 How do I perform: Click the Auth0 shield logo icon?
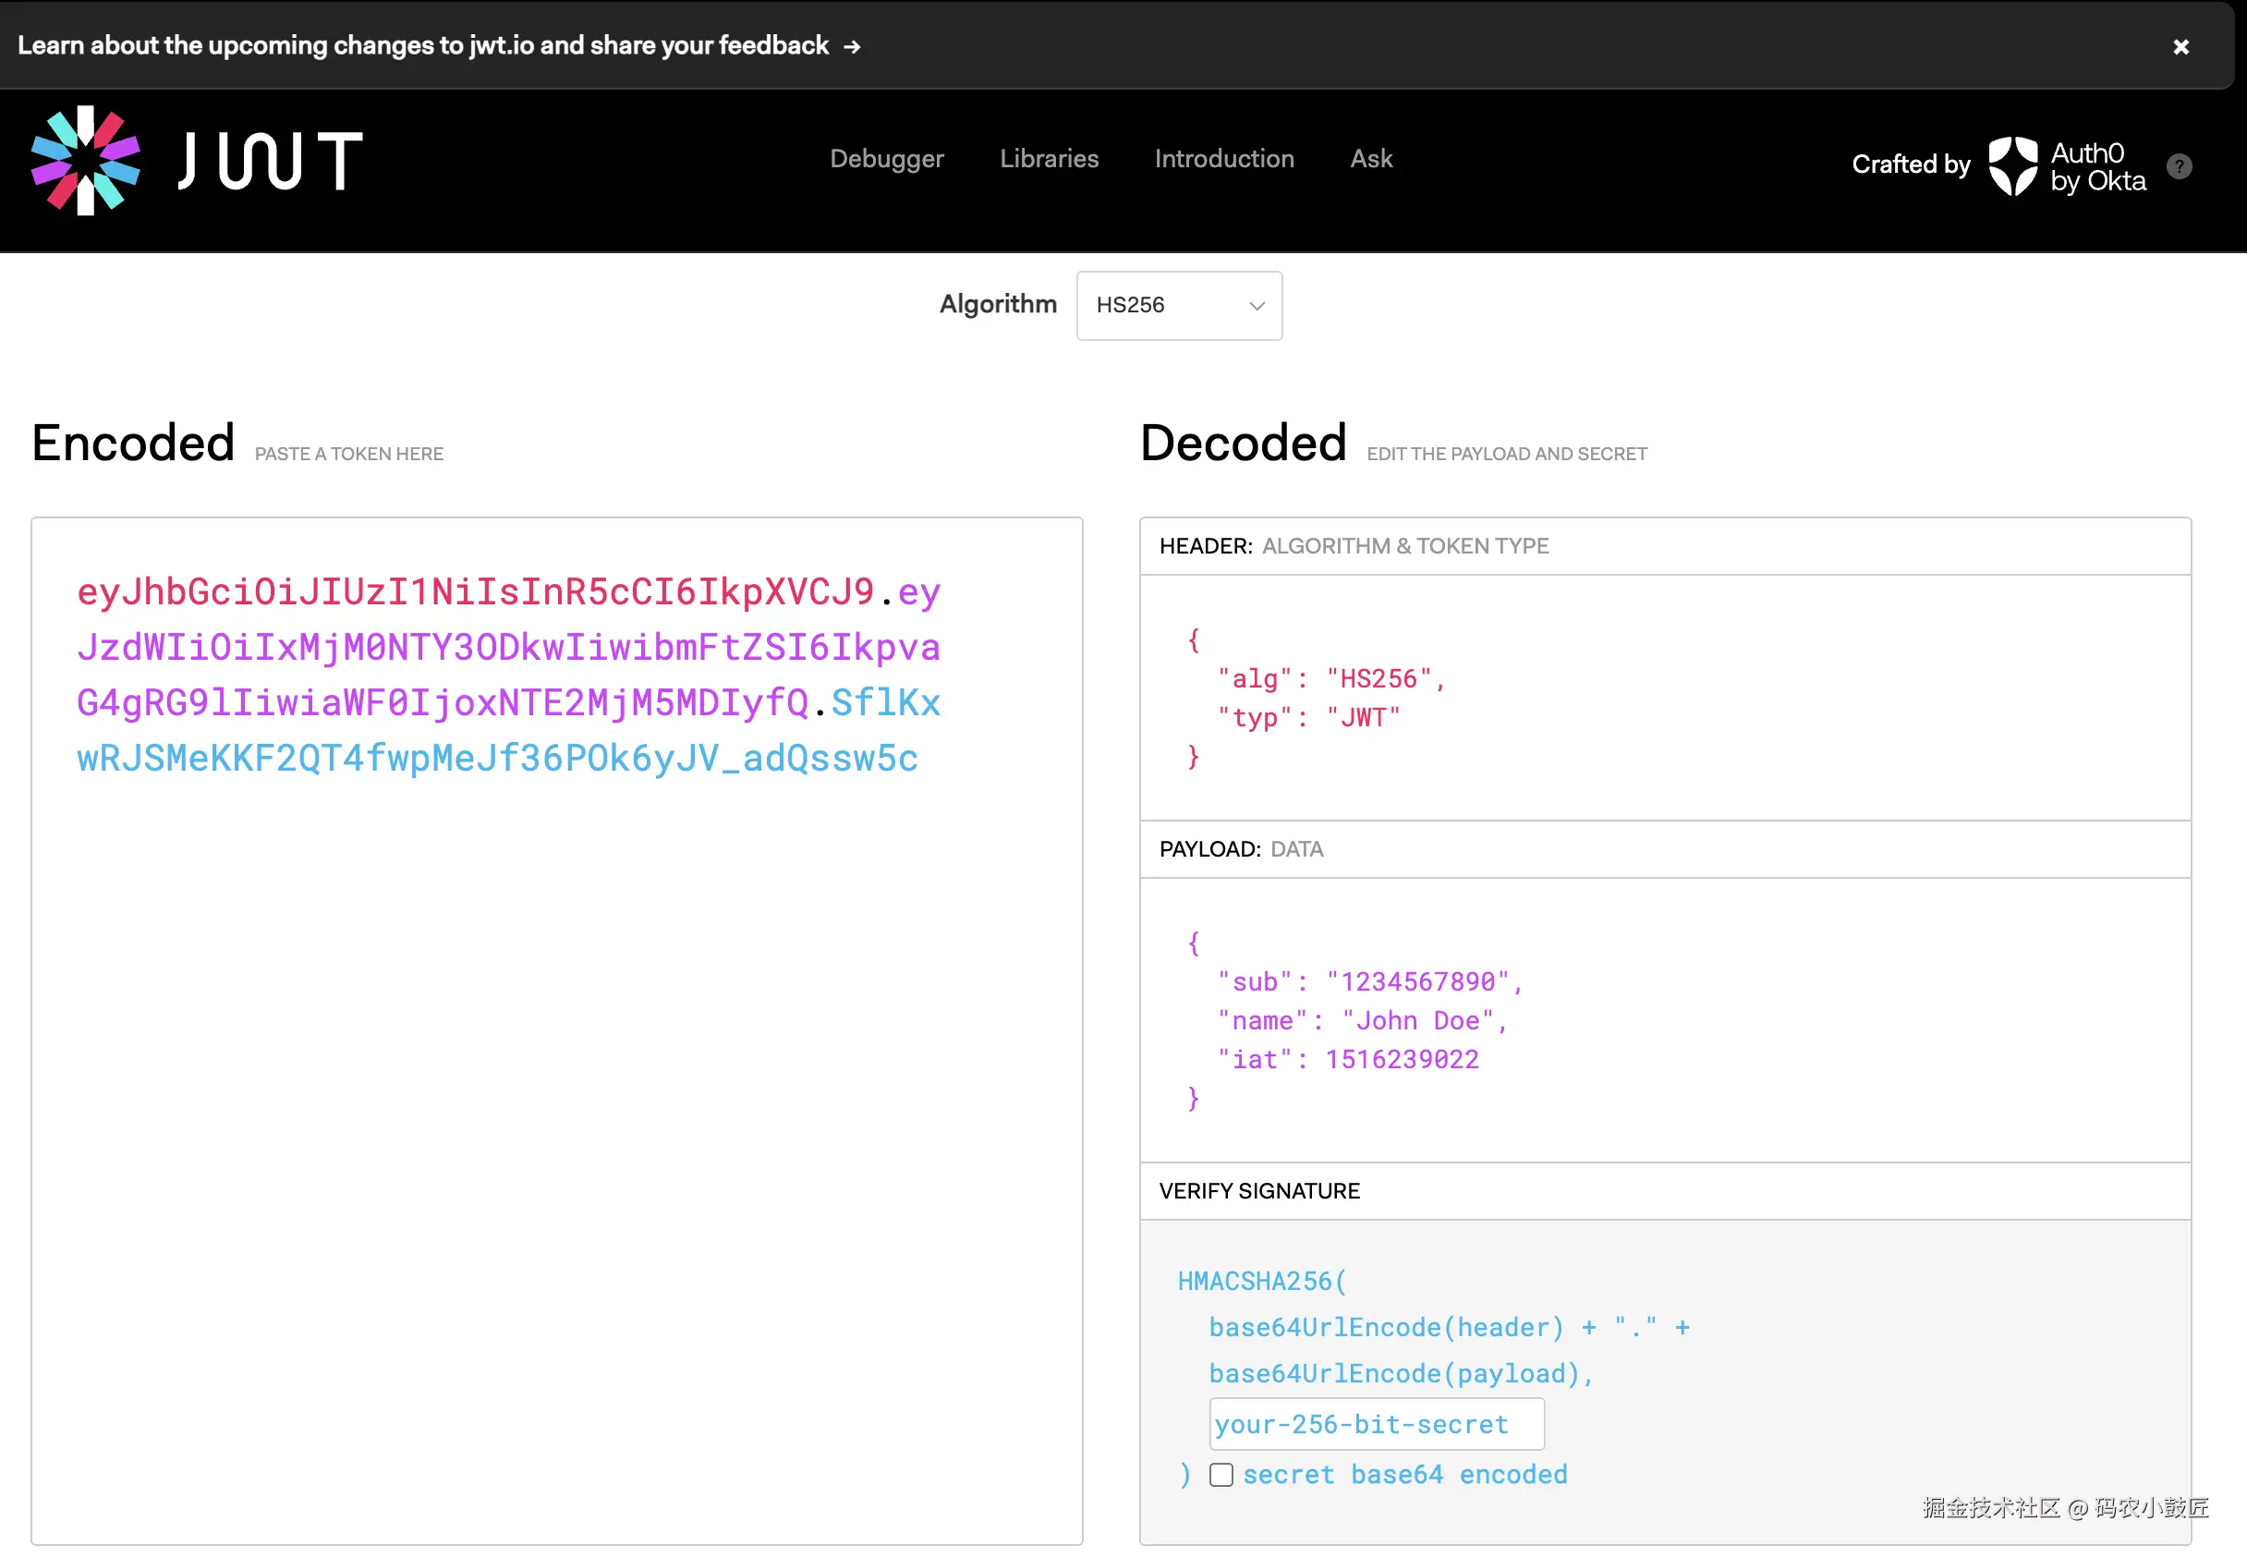pos(2012,165)
